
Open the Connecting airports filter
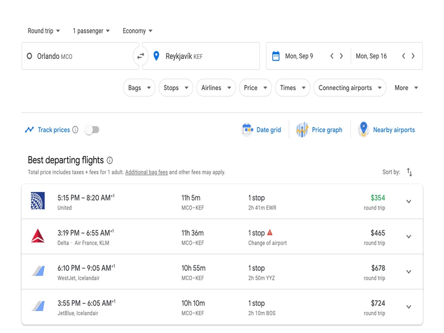point(350,88)
